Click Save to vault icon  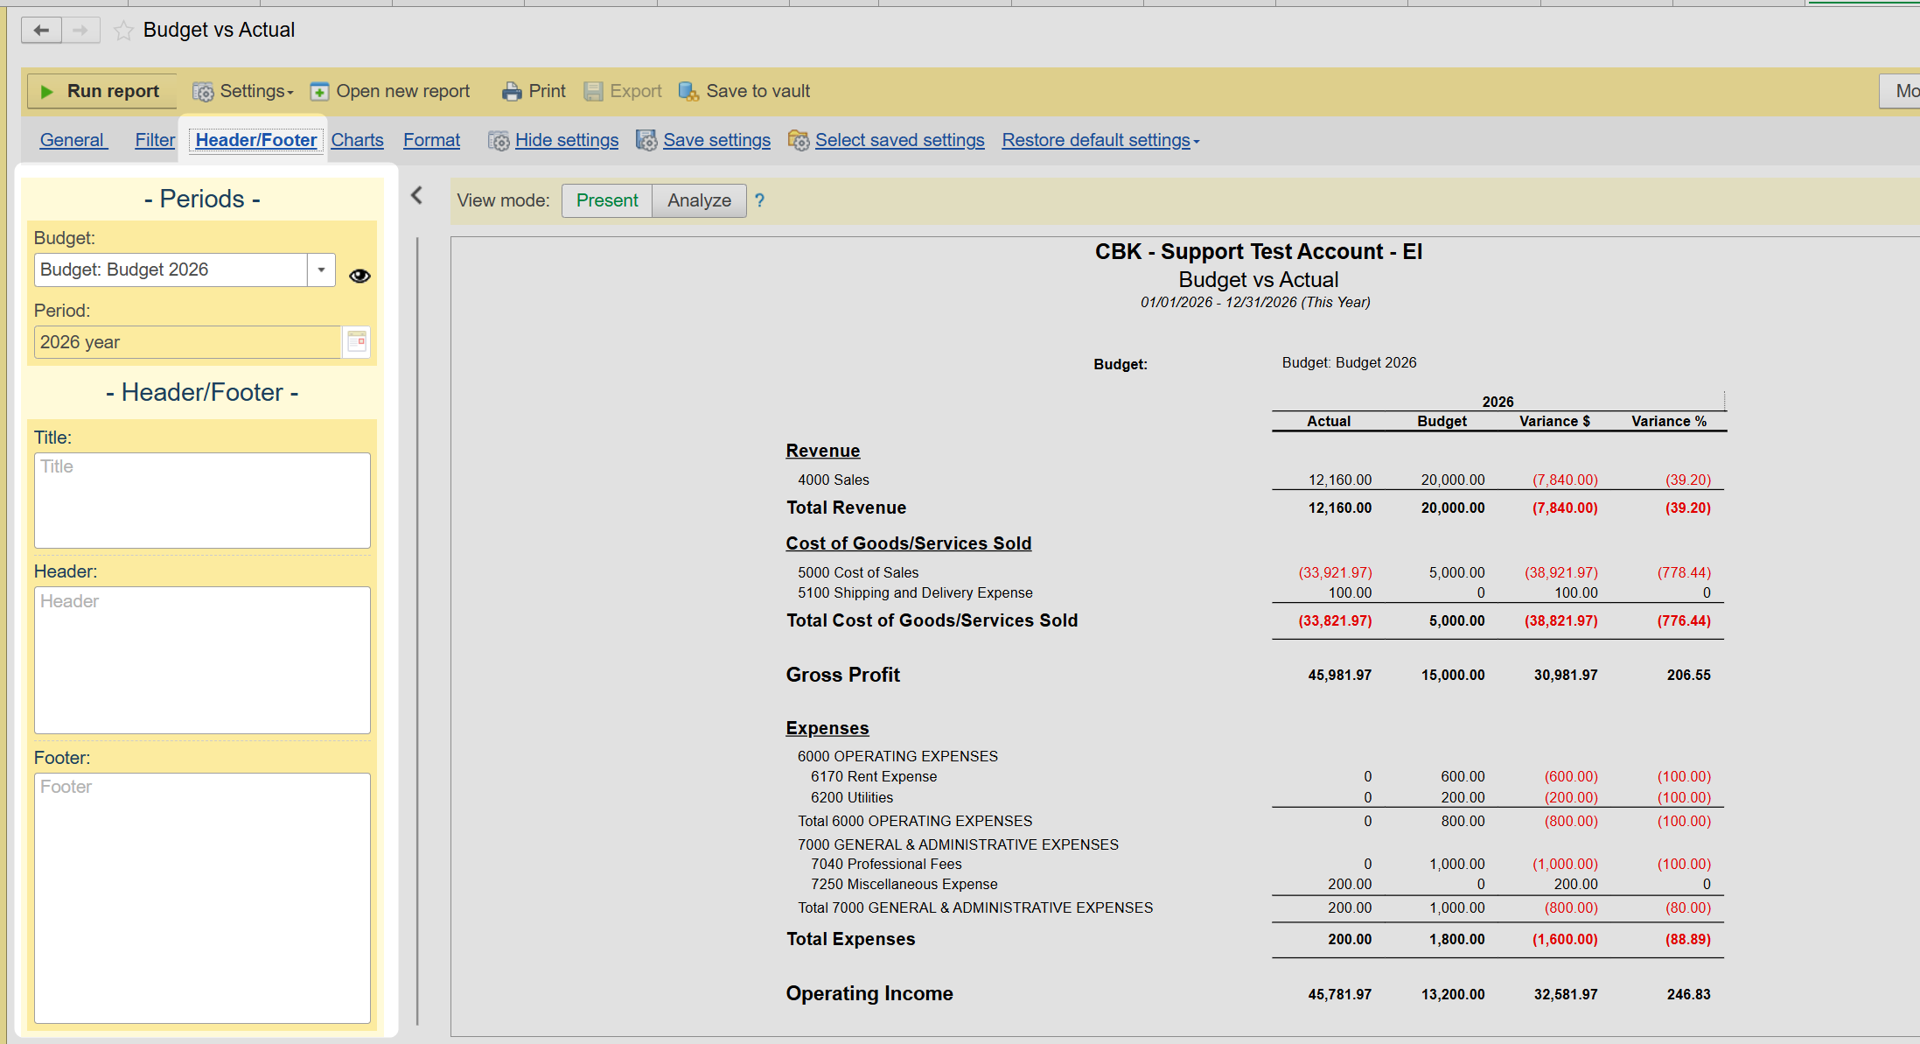(688, 92)
